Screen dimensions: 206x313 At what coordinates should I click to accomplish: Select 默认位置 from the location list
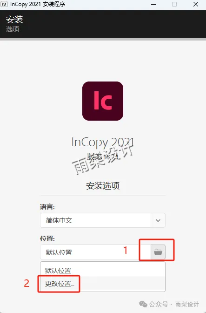103,271
